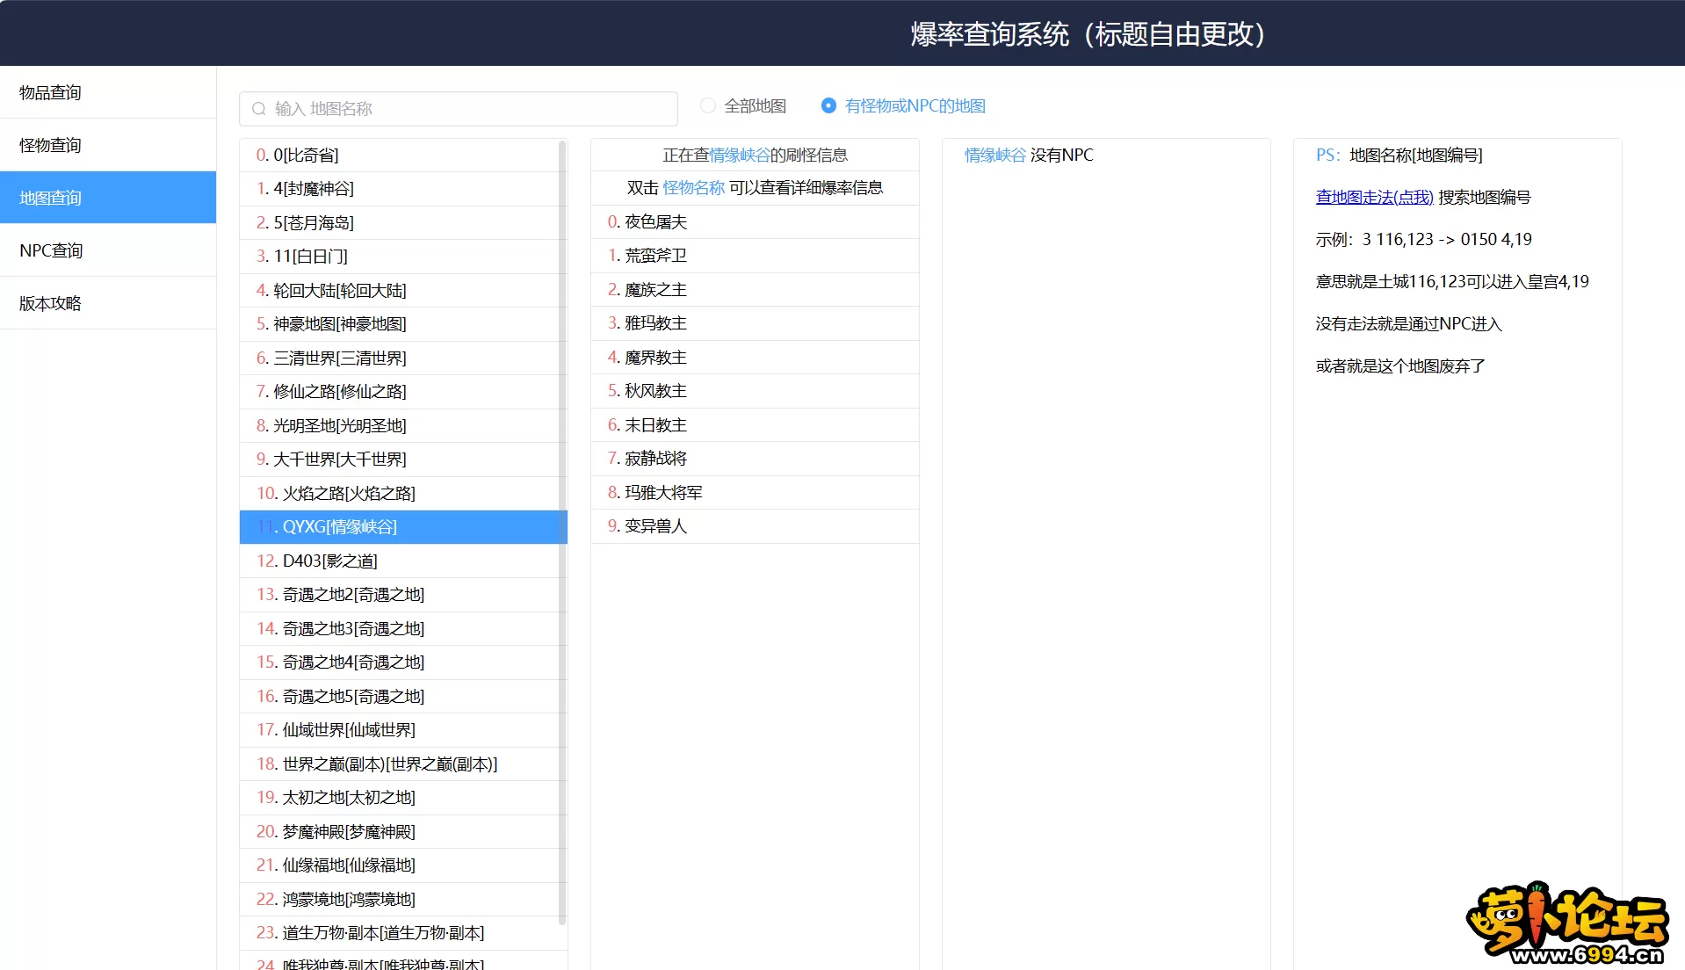Click 情缘峡谷 in the NPC panel
Screen dimensions: 1685x970
[x=994, y=155]
